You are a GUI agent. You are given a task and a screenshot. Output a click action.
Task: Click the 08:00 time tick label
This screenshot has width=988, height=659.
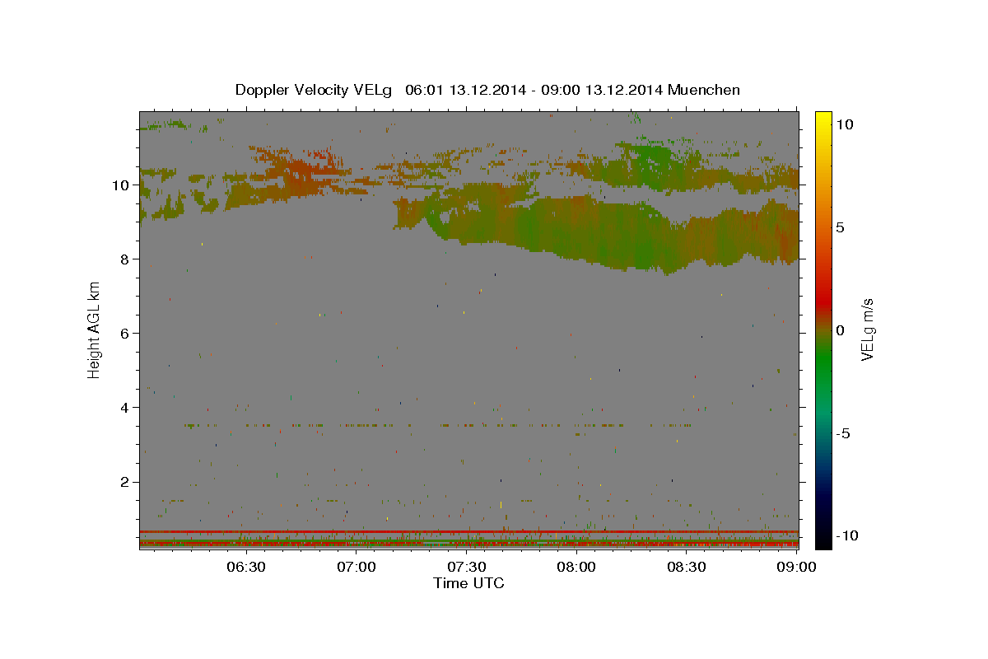click(576, 567)
